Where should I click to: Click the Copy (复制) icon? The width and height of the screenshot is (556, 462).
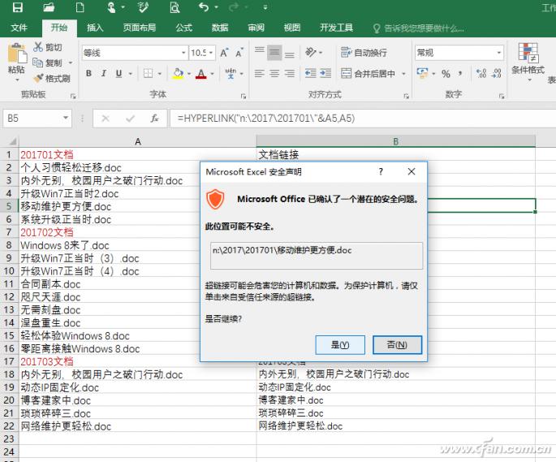click(x=37, y=63)
